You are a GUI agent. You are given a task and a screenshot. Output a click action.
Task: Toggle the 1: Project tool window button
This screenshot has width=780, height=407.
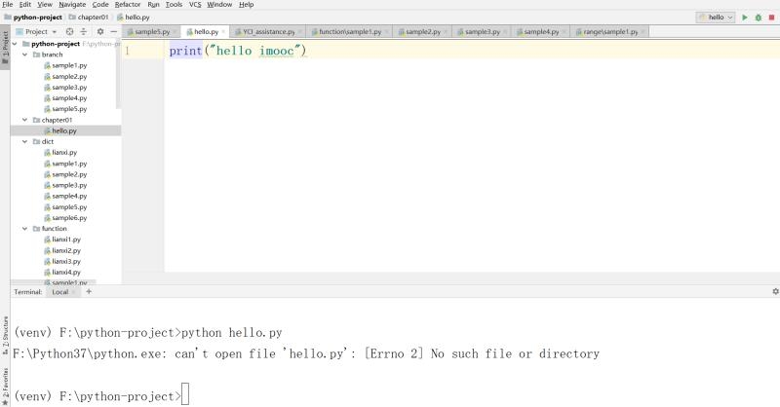coord(5,47)
